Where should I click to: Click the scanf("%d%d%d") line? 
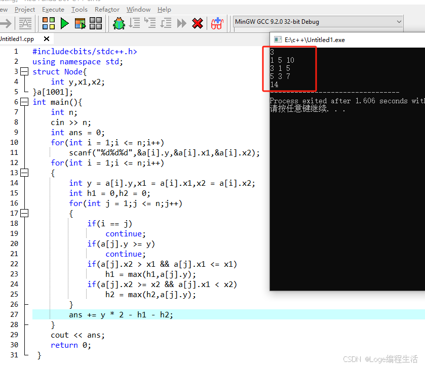coord(164,153)
